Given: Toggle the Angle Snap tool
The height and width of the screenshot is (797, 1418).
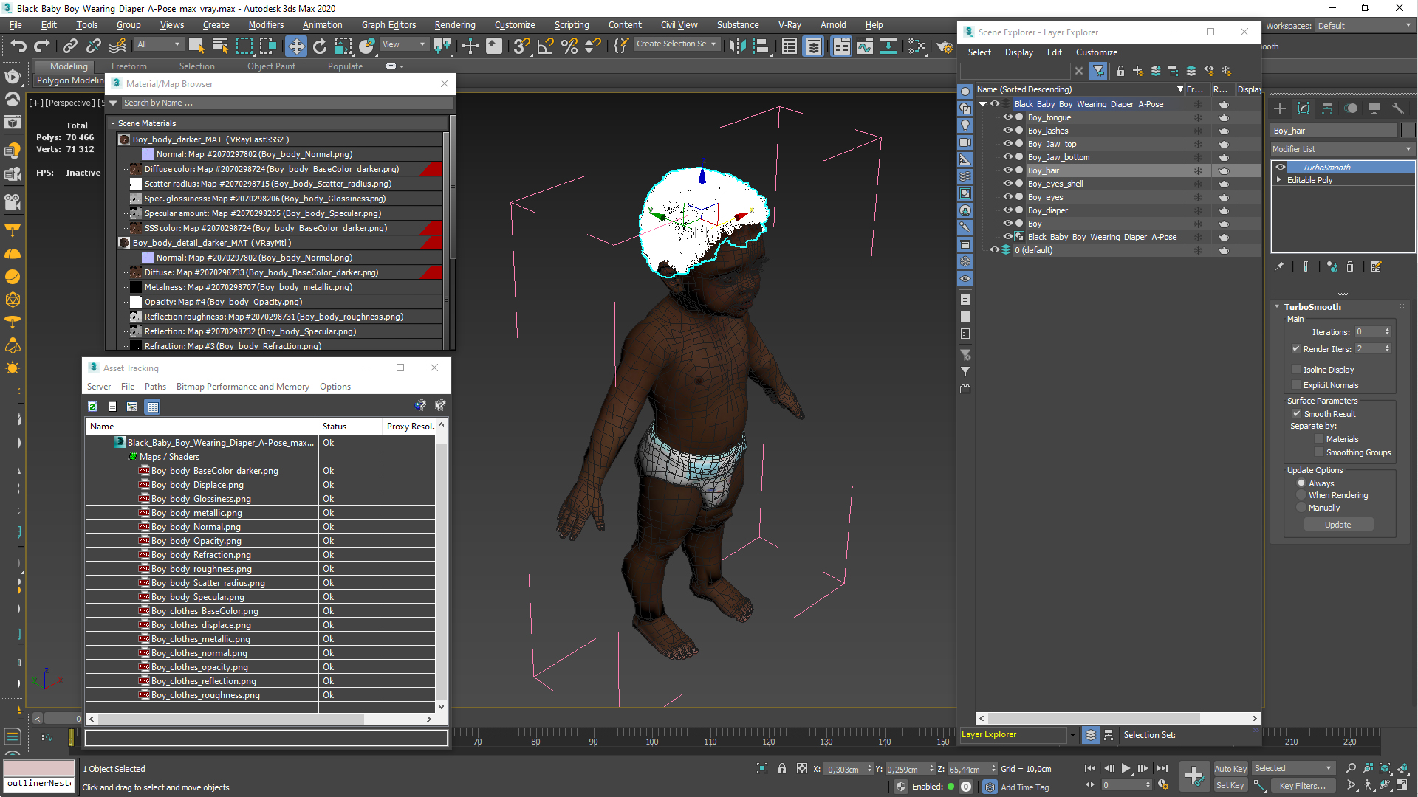Looking at the screenshot, I should (546, 46).
